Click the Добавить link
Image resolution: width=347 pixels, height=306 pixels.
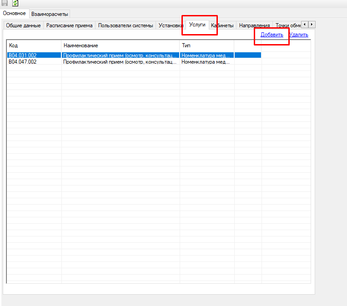click(x=272, y=35)
